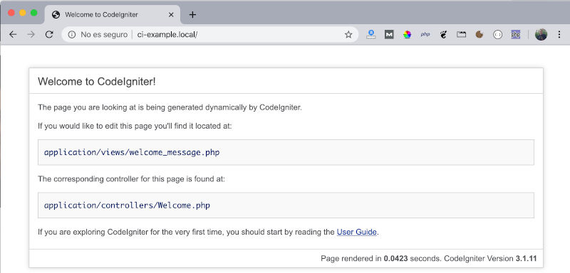The width and height of the screenshot is (570, 273).
Task: Click the 'If you would like to edit' sentence
Action: pyautogui.click(x=135, y=126)
